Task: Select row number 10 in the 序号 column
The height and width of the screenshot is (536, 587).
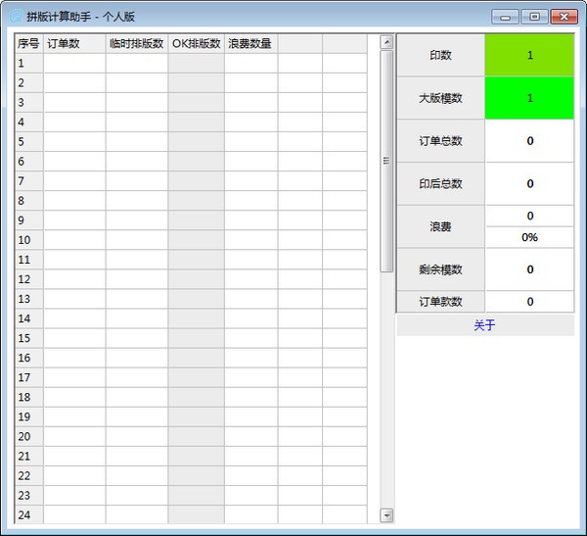Action: click(28, 240)
